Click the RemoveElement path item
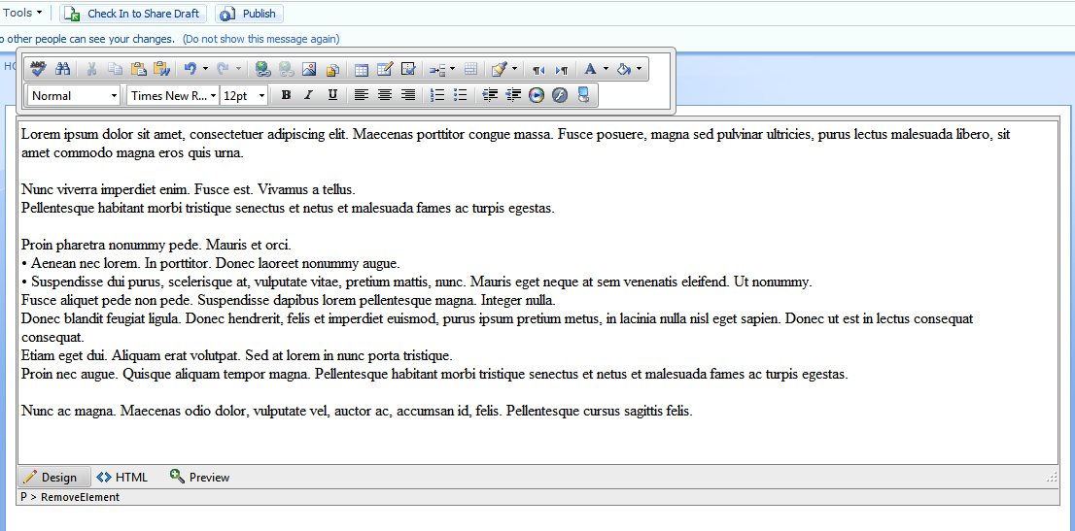This screenshot has width=1075, height=531. [x=81, y=497]
